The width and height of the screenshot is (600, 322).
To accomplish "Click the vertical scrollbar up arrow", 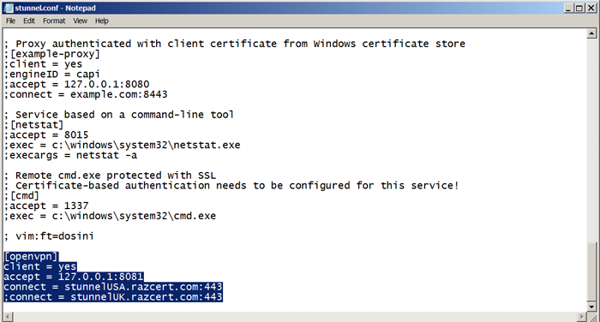I will [x=591, y=34].
